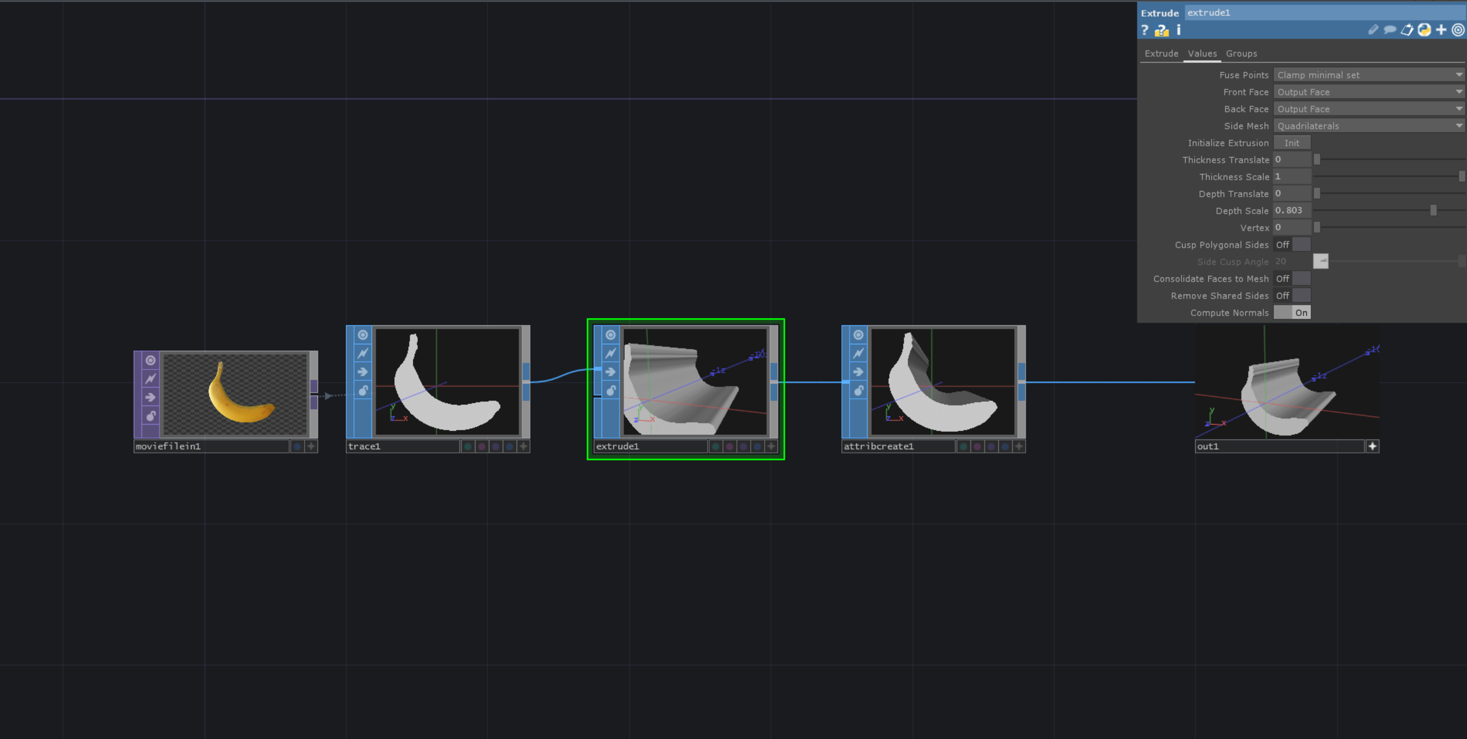The width and height of the screenshot is (1467, 739).
Task: Select the Values tab in parameters
Action: click(1201, 53)
